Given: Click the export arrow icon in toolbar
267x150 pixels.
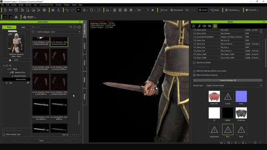Looking at the screenshot, I should (x=39, y=10).
